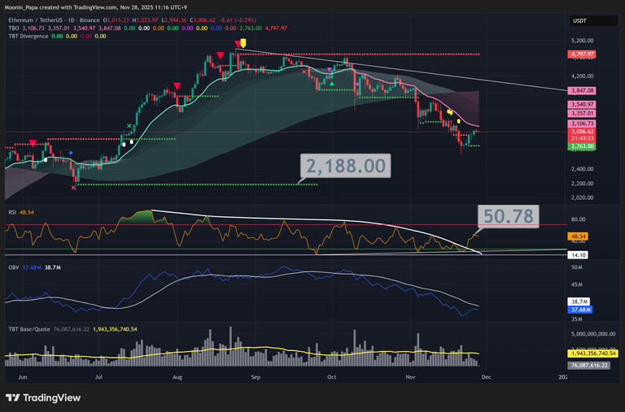This screenshot has height=412, width=625.
Task: Click the red down-triangle marker in late July
Action: (177, 85)
